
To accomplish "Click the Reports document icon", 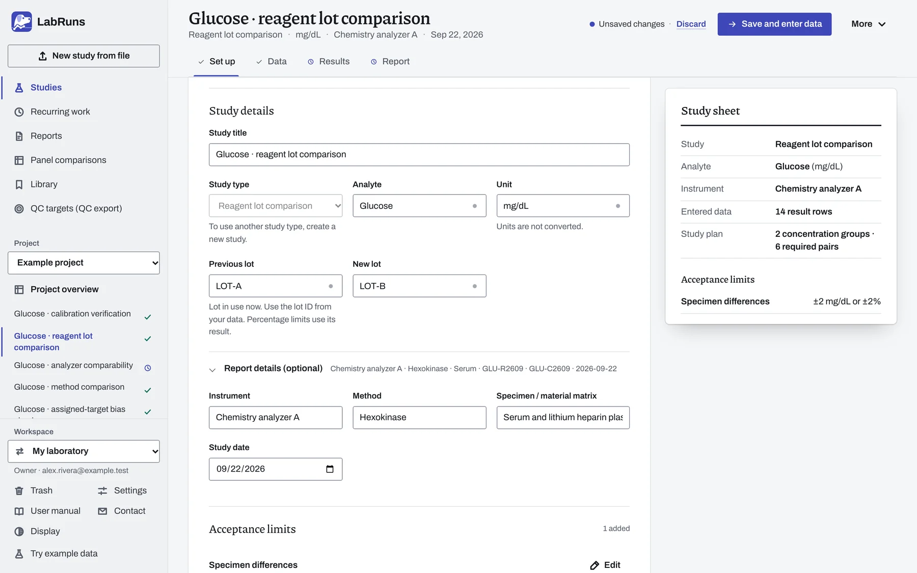I will tap(19, 136).
